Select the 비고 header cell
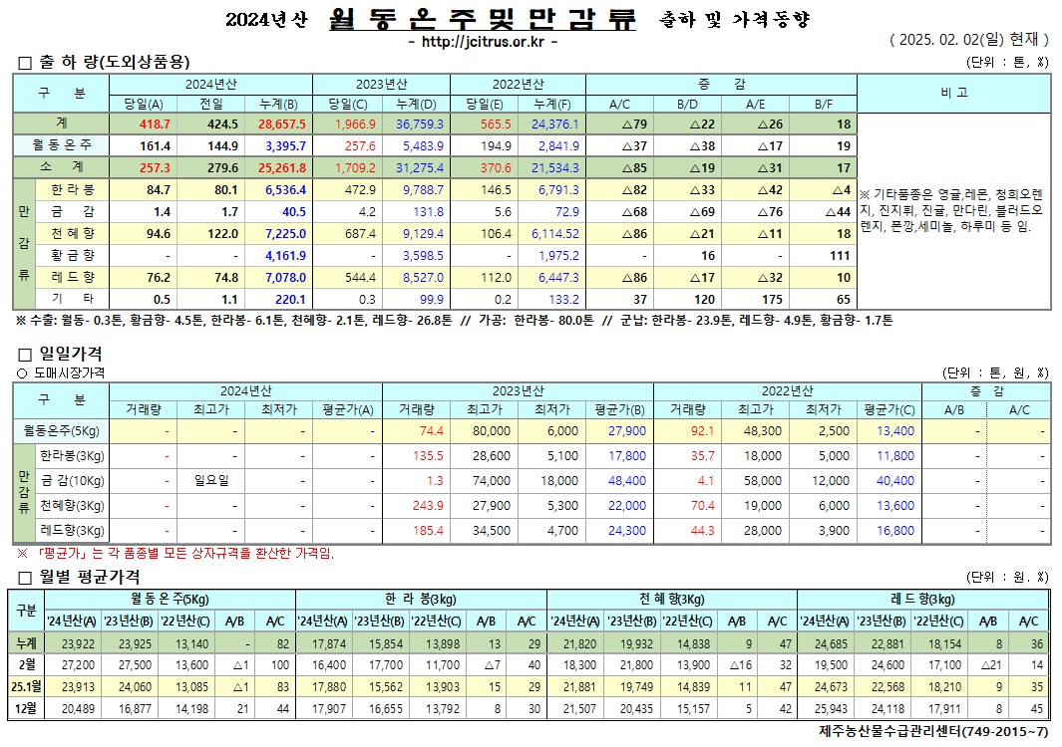The height and width of the screenshot is (747, 1062). click(x=952, y=94)
